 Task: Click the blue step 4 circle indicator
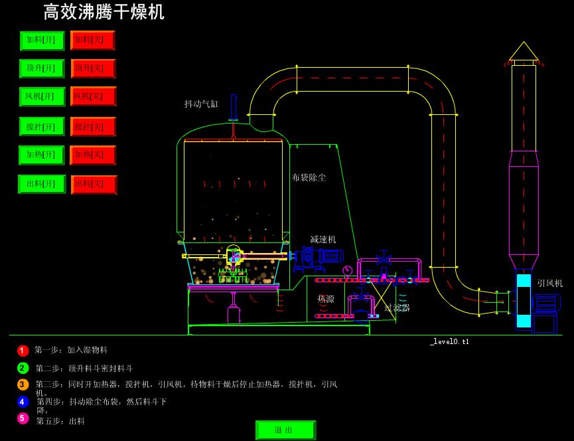point(23,402)
